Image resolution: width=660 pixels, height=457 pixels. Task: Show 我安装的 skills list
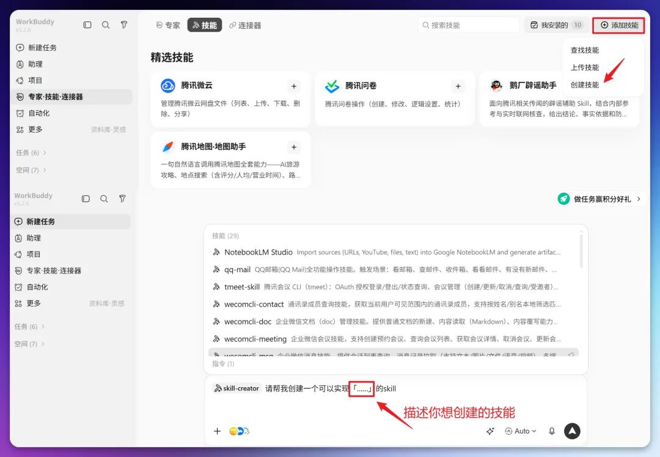click(x=556, y=25)
